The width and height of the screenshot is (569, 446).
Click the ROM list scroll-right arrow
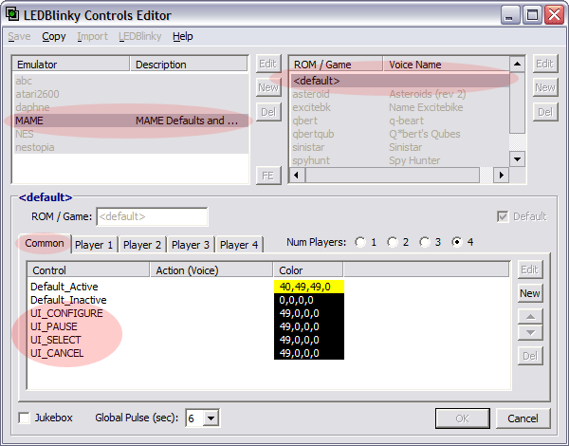(501, 175)
